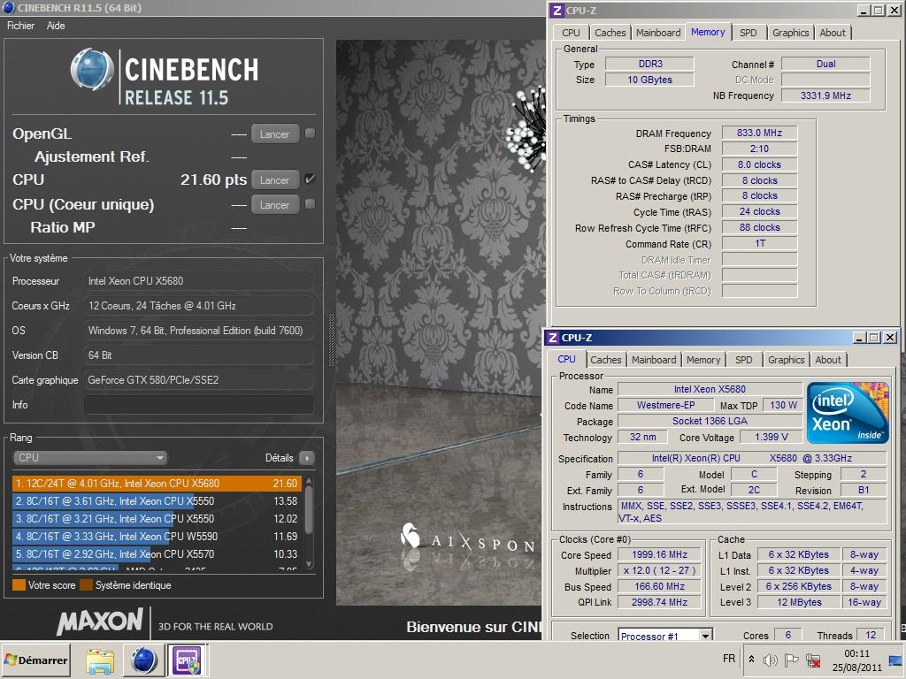Click the Maxon logo
906x679 pixels.
[99, 622]
